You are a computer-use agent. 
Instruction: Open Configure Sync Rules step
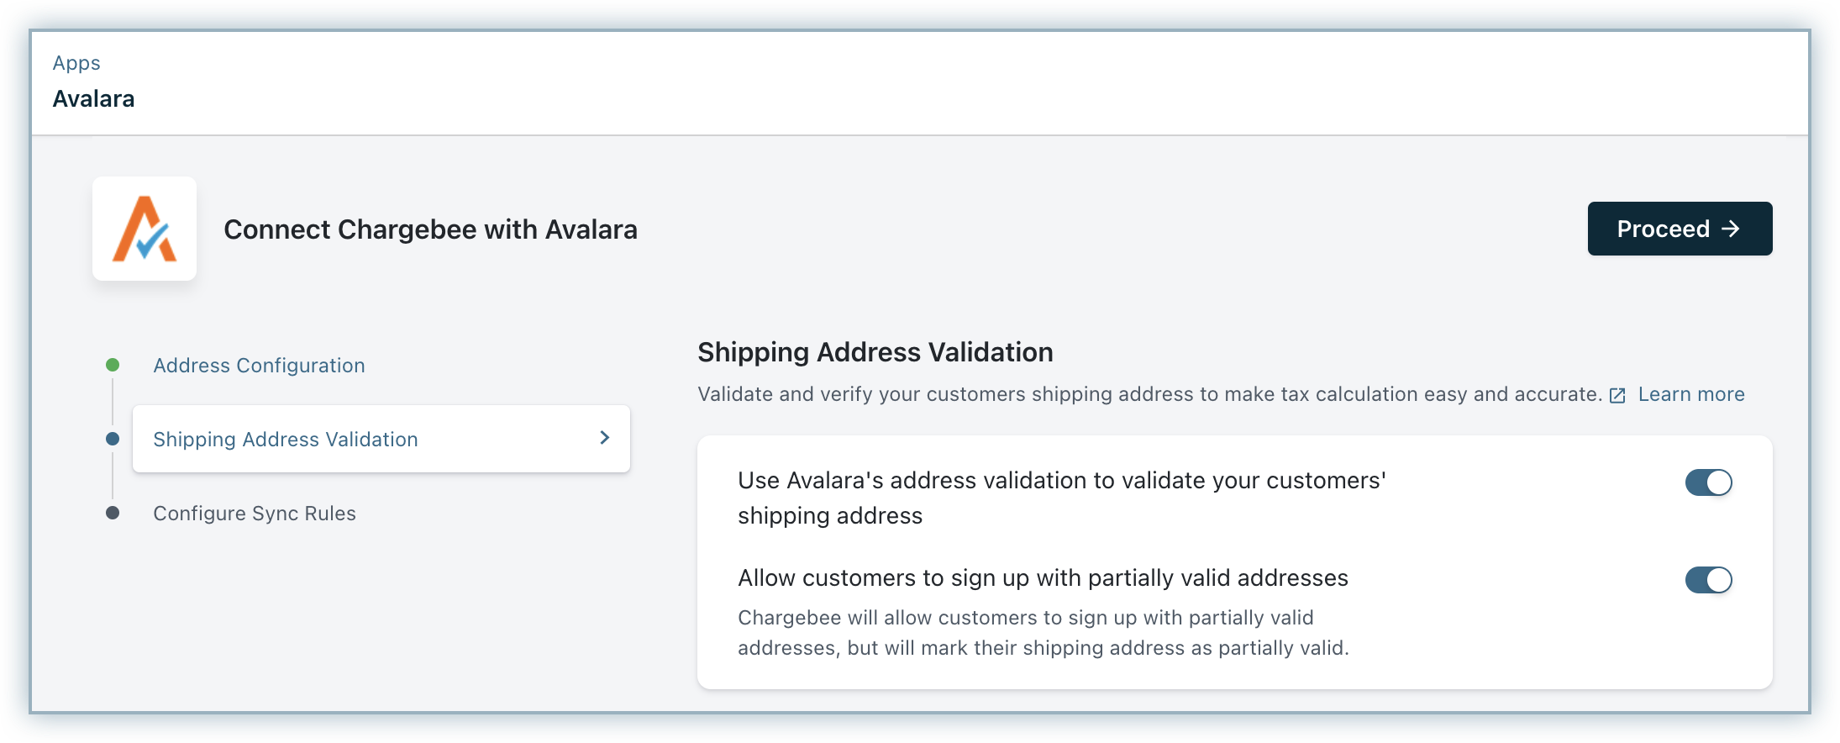pos(255,514)
